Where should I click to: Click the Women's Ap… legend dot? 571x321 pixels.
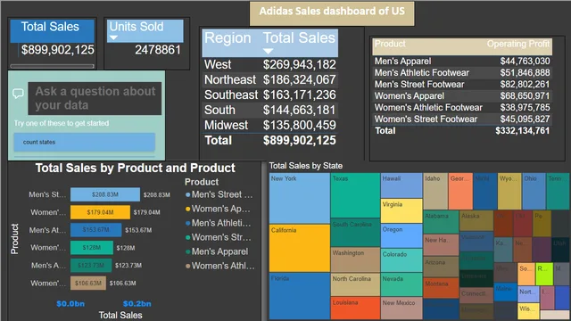(x=188, y=209)
